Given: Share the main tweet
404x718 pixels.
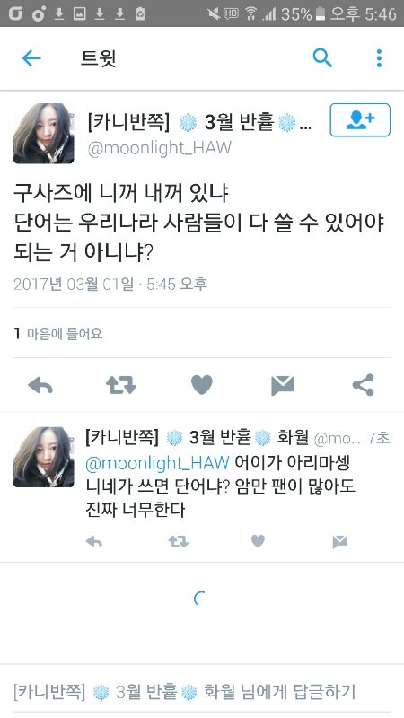Looking at the screenshot, I should (x=364, y=385).
